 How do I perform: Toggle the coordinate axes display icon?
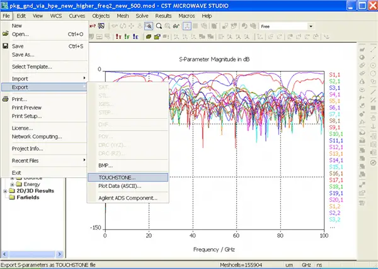[187, 26]
